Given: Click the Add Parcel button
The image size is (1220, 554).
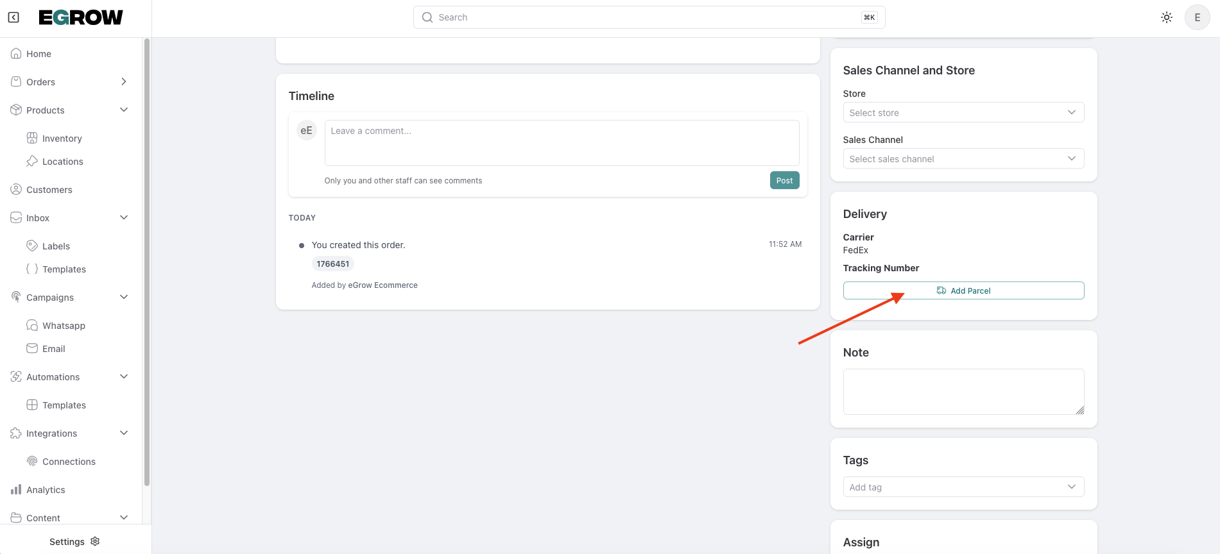Looking at the screenshot, I should (x=963, y=290).
